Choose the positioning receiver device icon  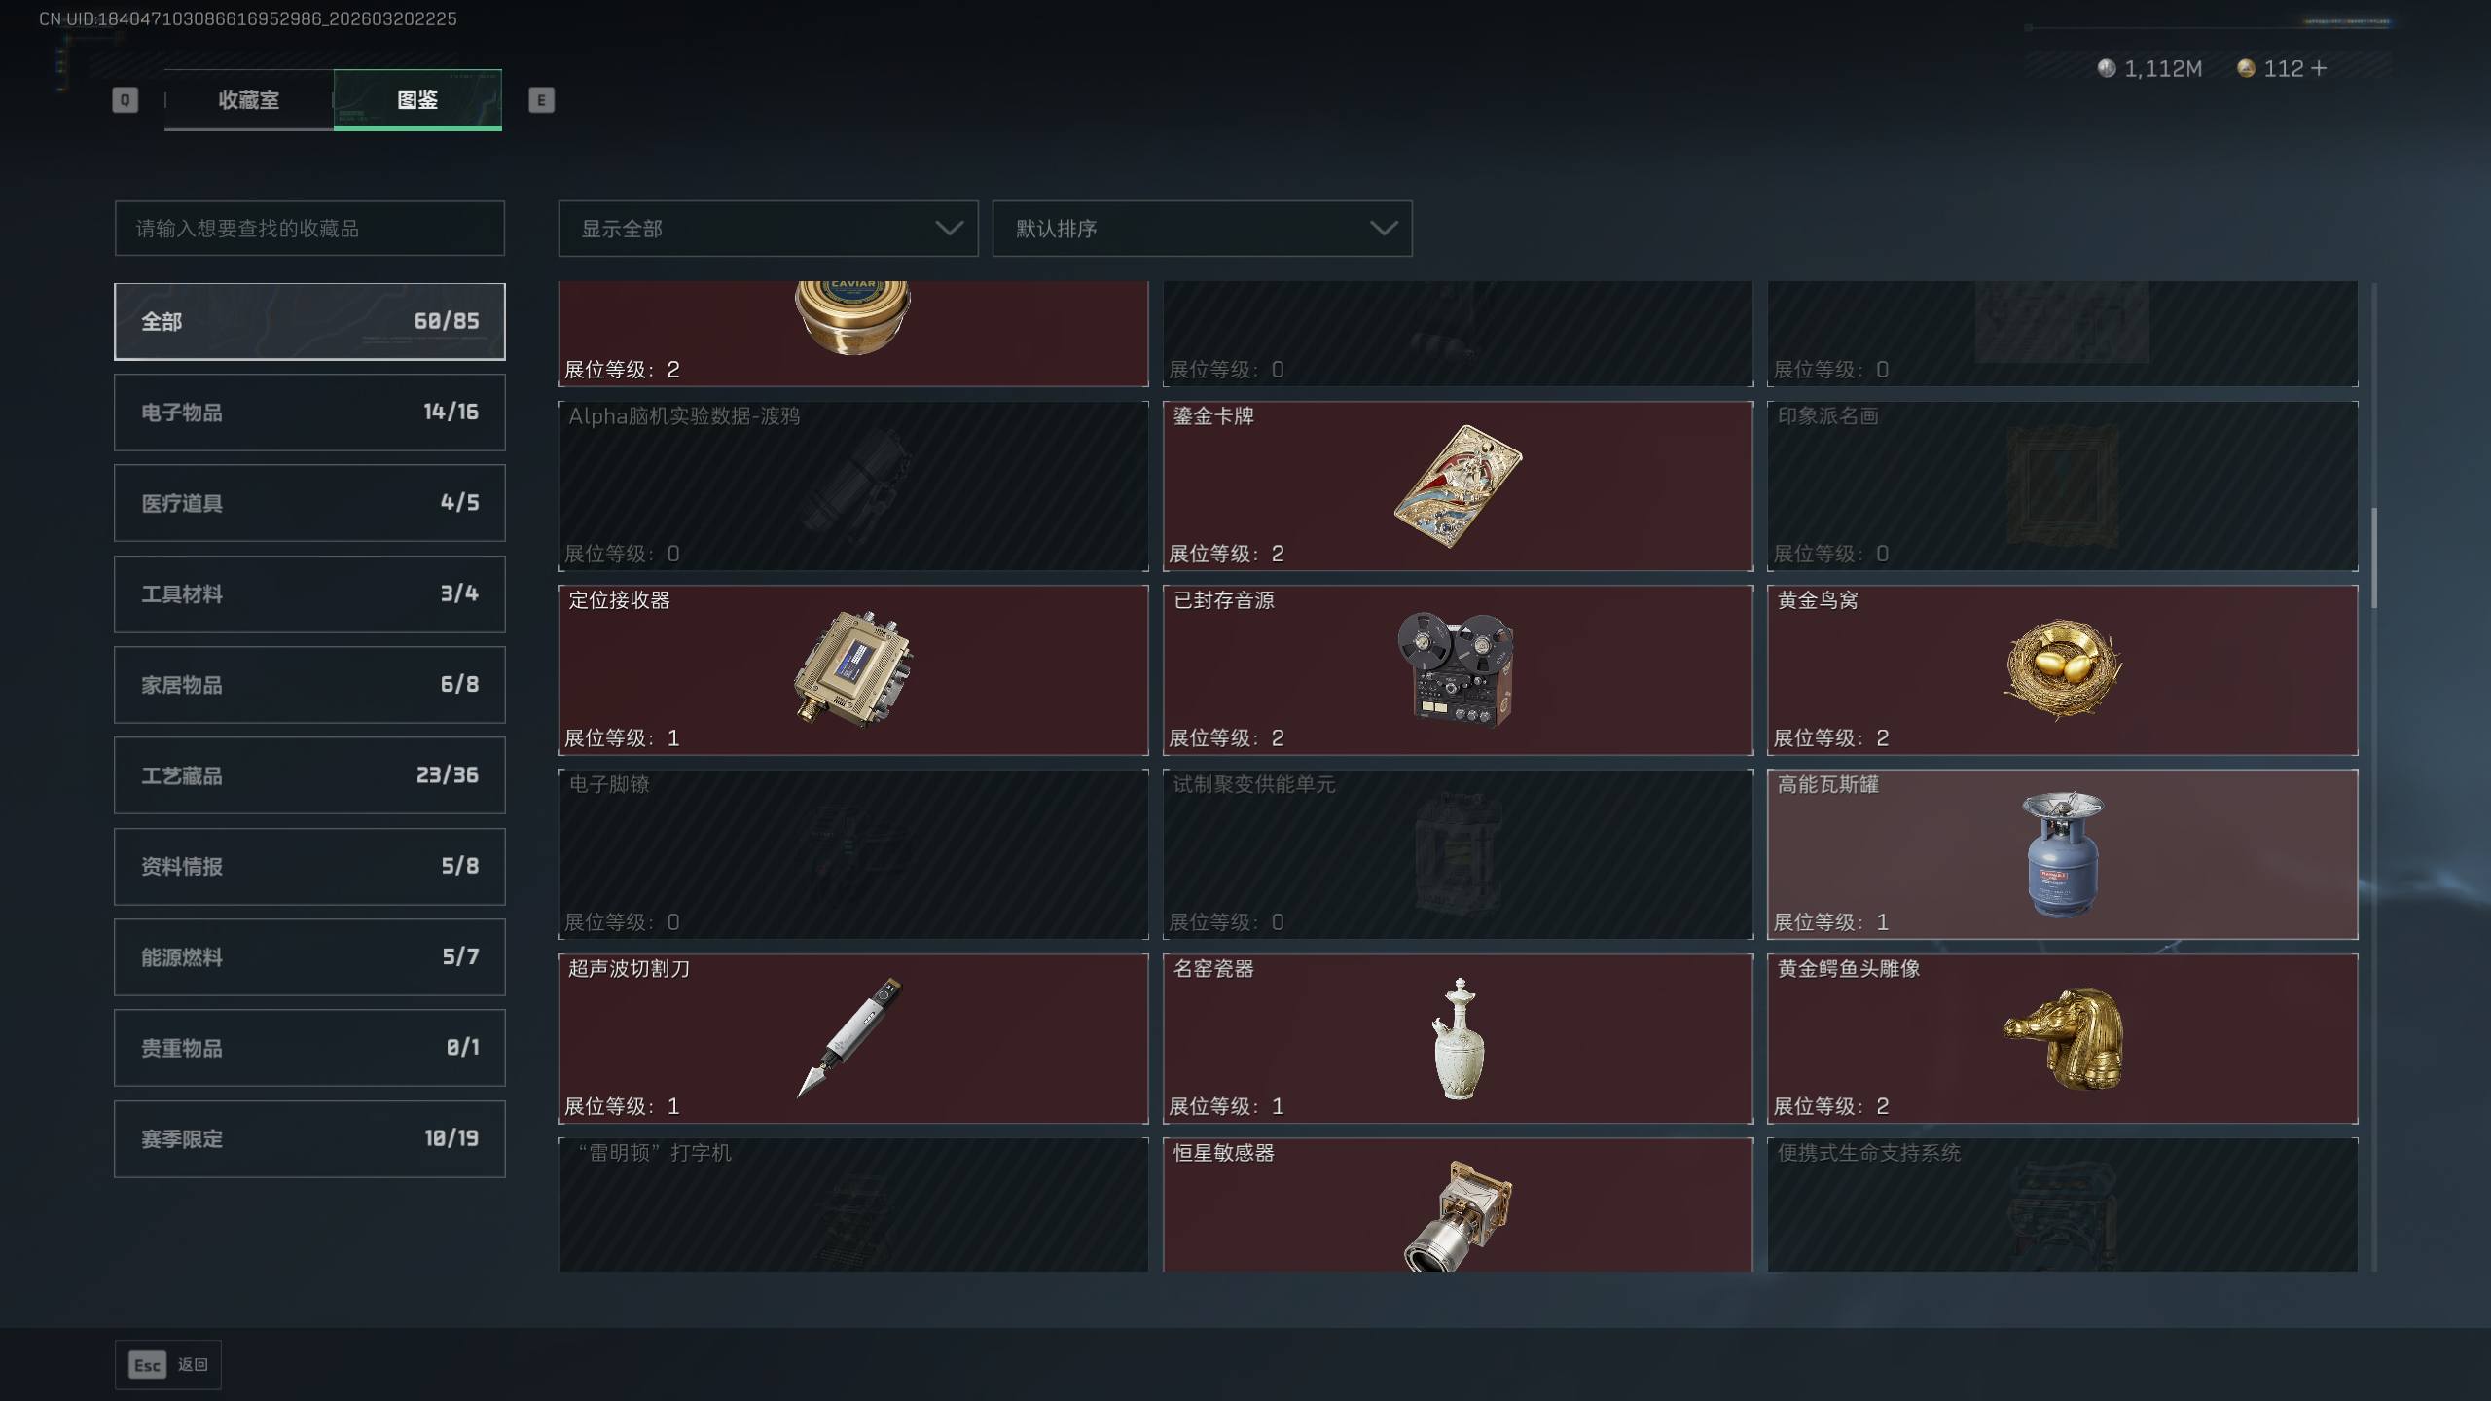[852, 669]
